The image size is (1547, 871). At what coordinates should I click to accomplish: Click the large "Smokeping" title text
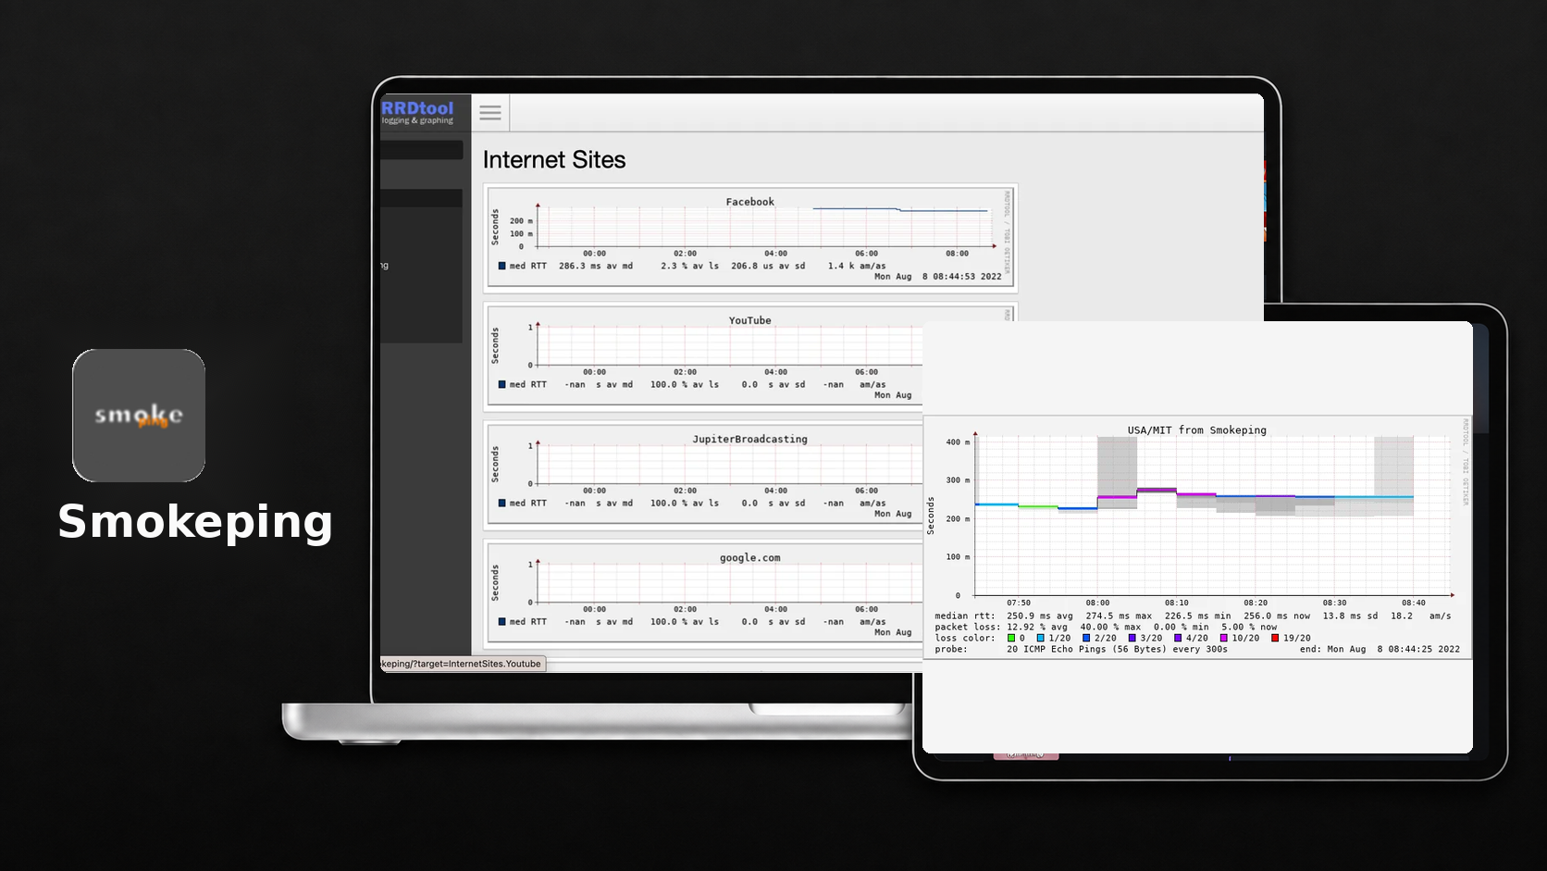click(x=195, y=522)
